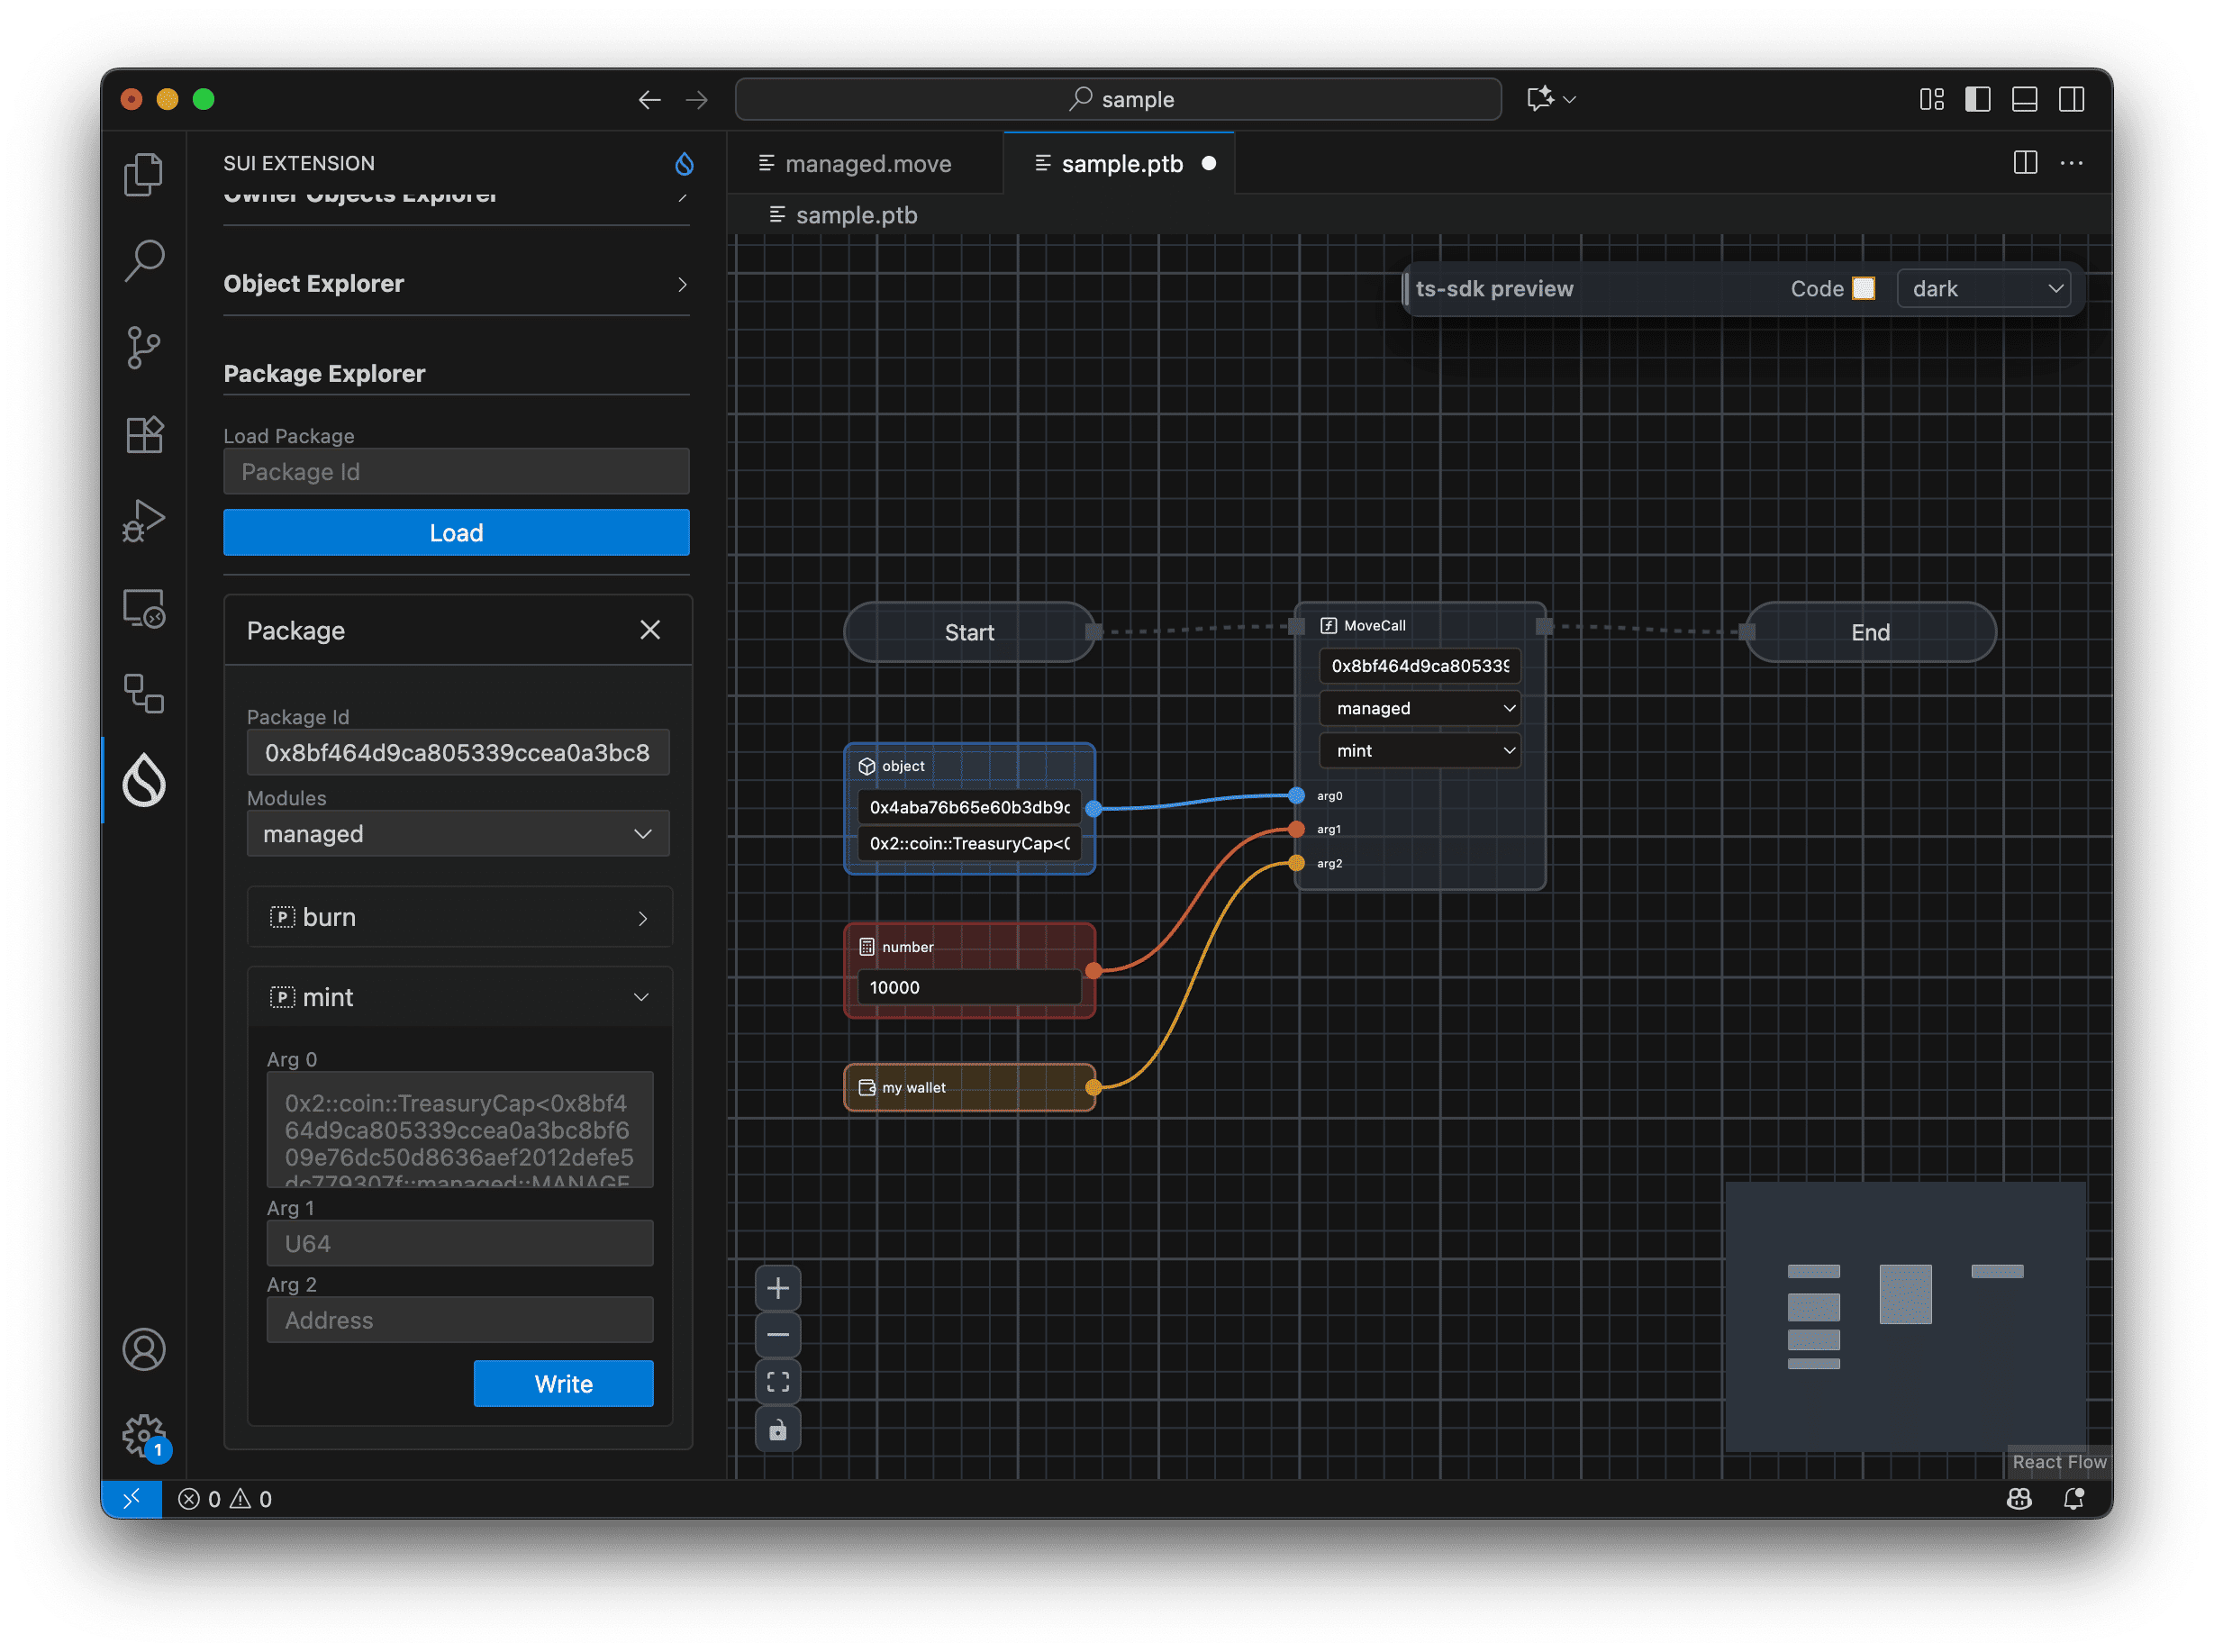This screenshot has width=2214, height=1652.
Task: Zoom in on the PTB flow canvas
Action: 778,1287
